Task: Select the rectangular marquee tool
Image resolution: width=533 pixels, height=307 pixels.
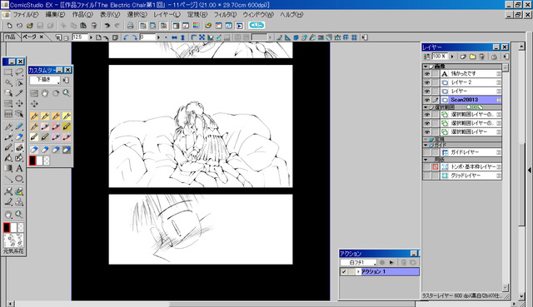Action: 8,72
